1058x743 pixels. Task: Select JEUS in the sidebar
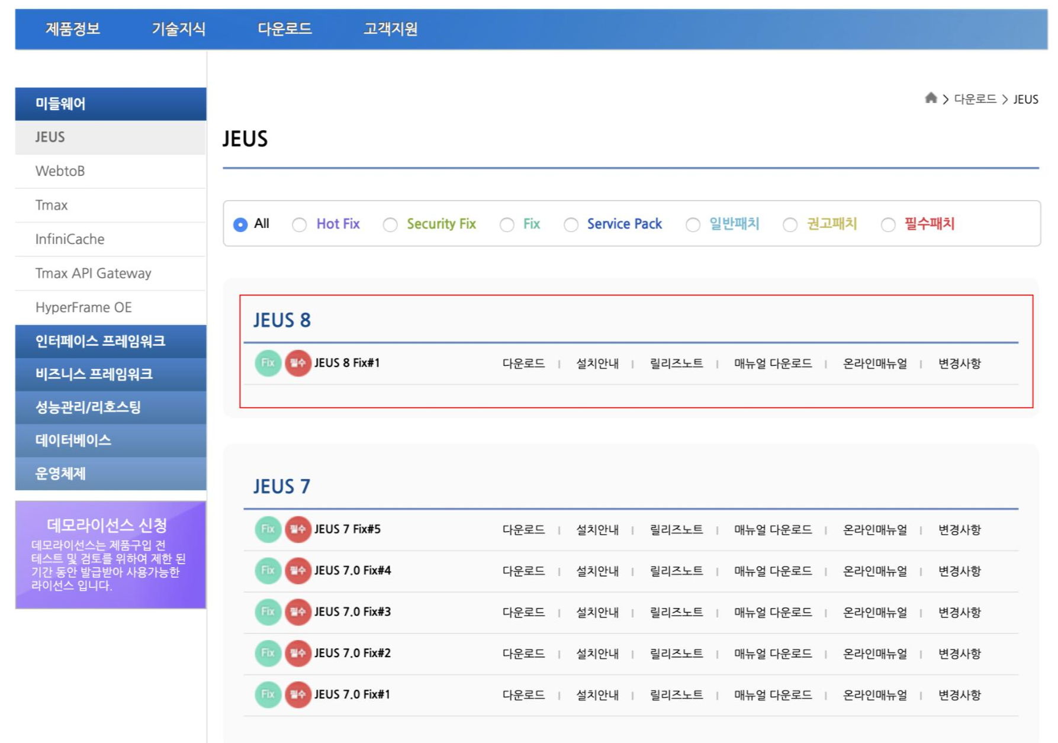coord(111,137)
